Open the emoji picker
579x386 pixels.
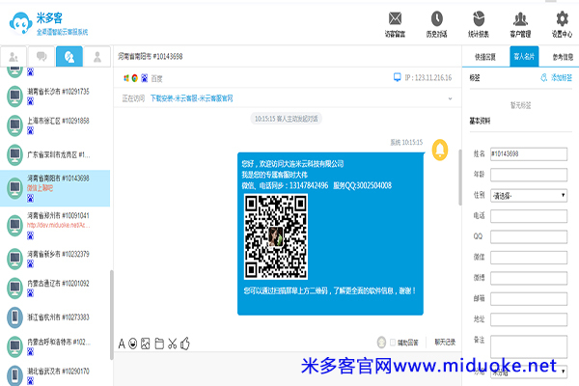(x=133, y=344)
